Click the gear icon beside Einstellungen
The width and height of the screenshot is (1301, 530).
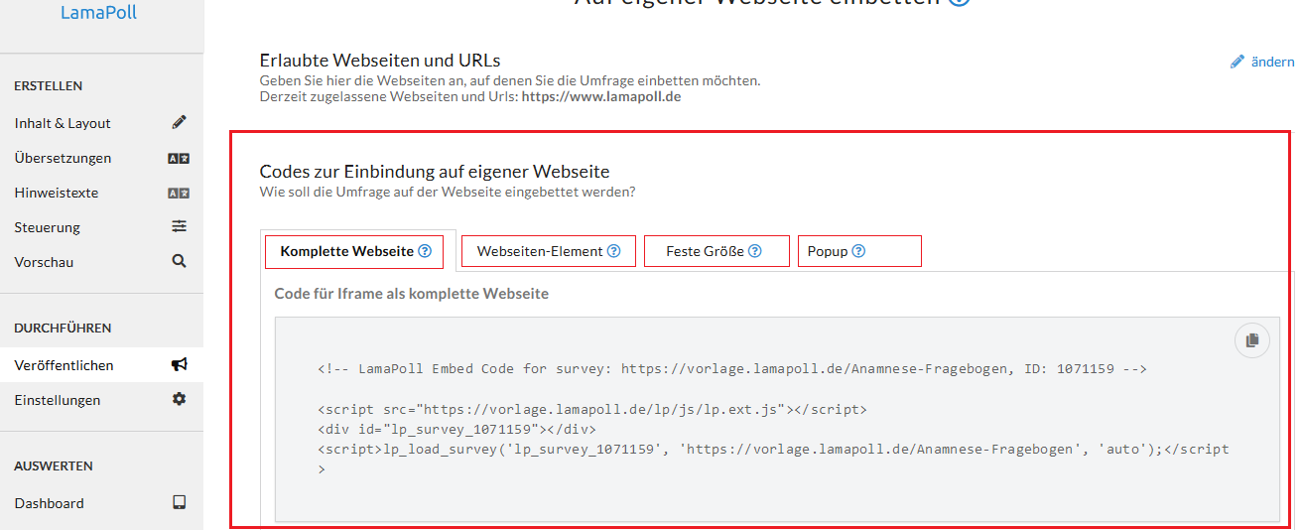click(x=179, y=399)
